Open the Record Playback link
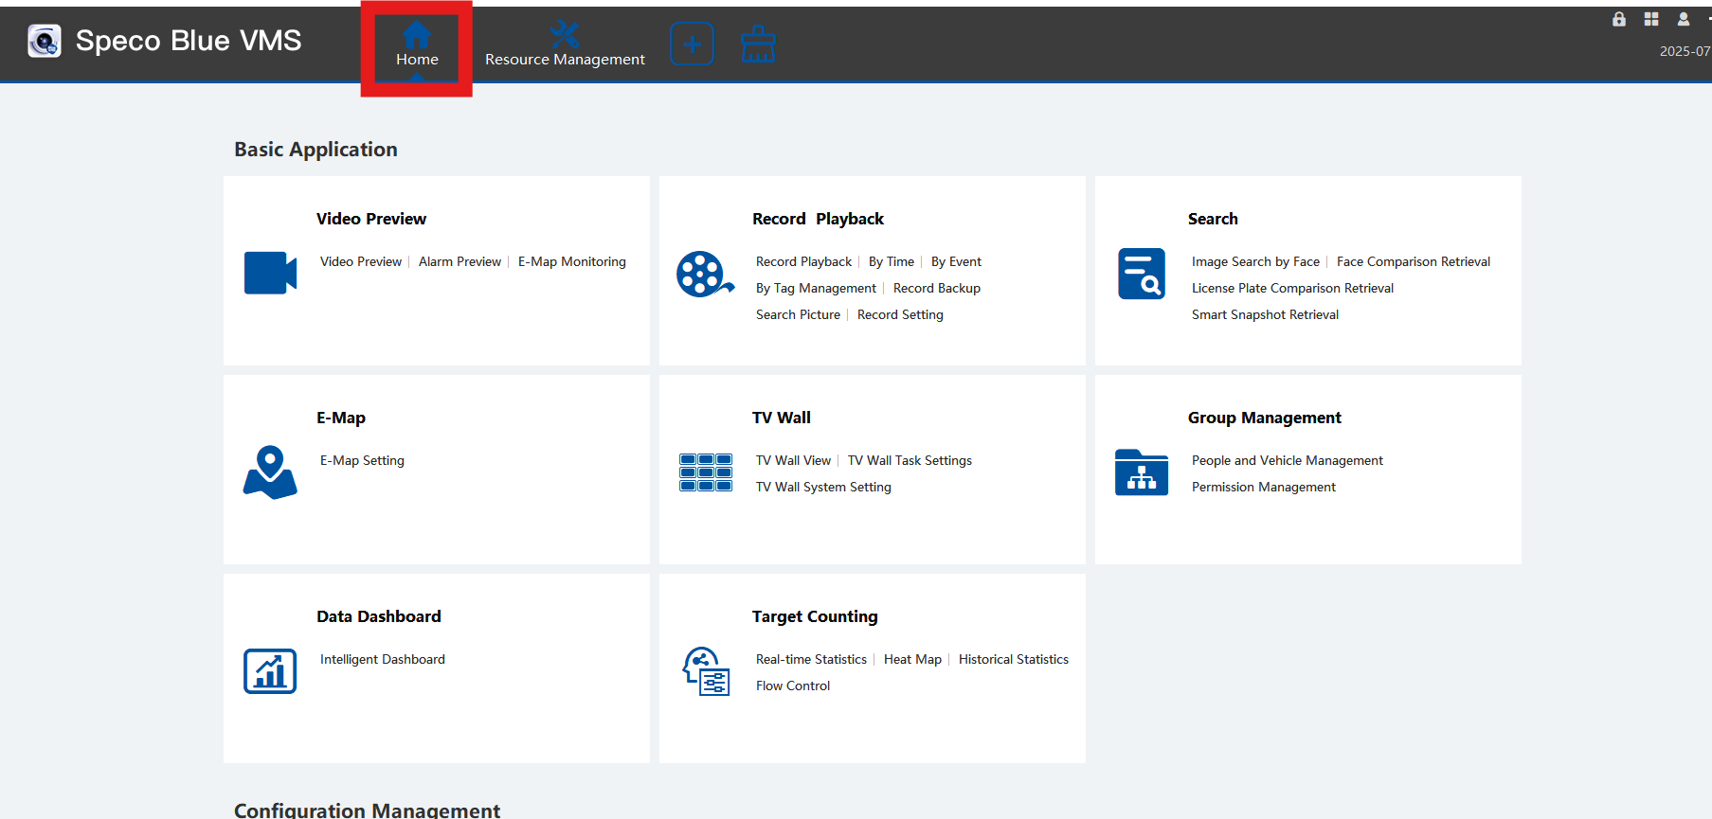The image size is (1712, 819). pyautogui.click(x=803, y=261)
